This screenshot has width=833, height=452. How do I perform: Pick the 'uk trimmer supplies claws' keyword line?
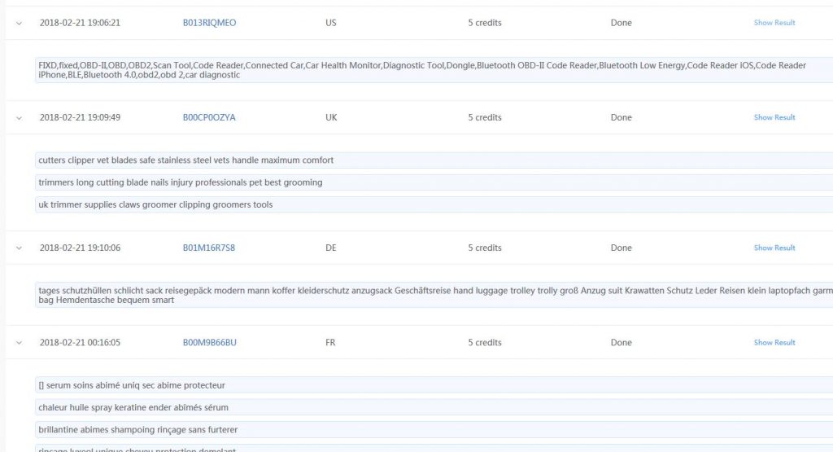(156, 204)
